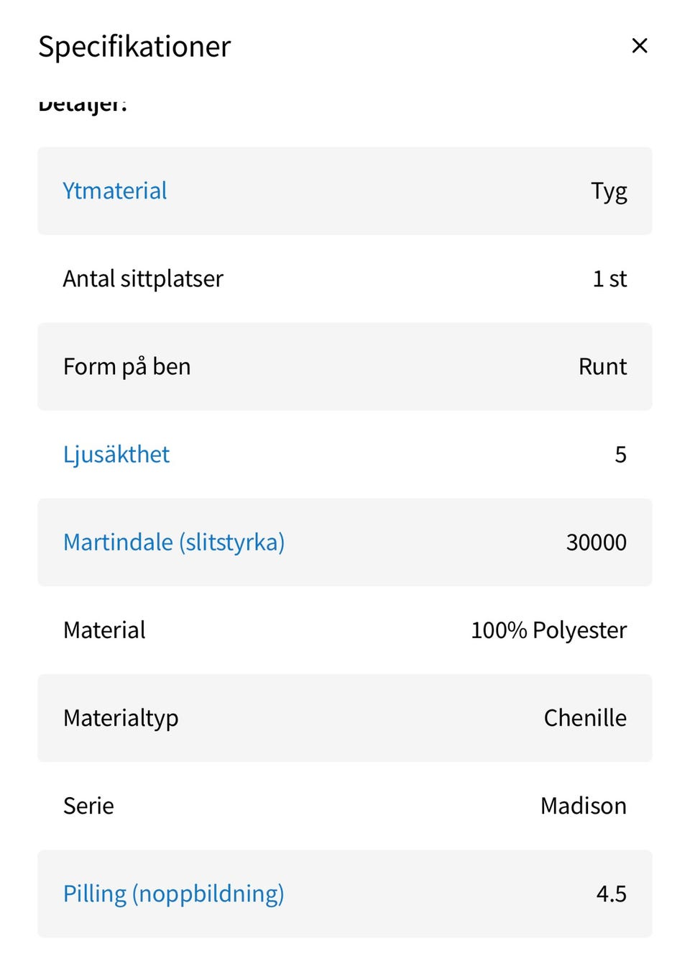The height and width of the screenshot is (954, 690).
Task: Select the 30000 Martindale value
Action: tap(596, 542)
